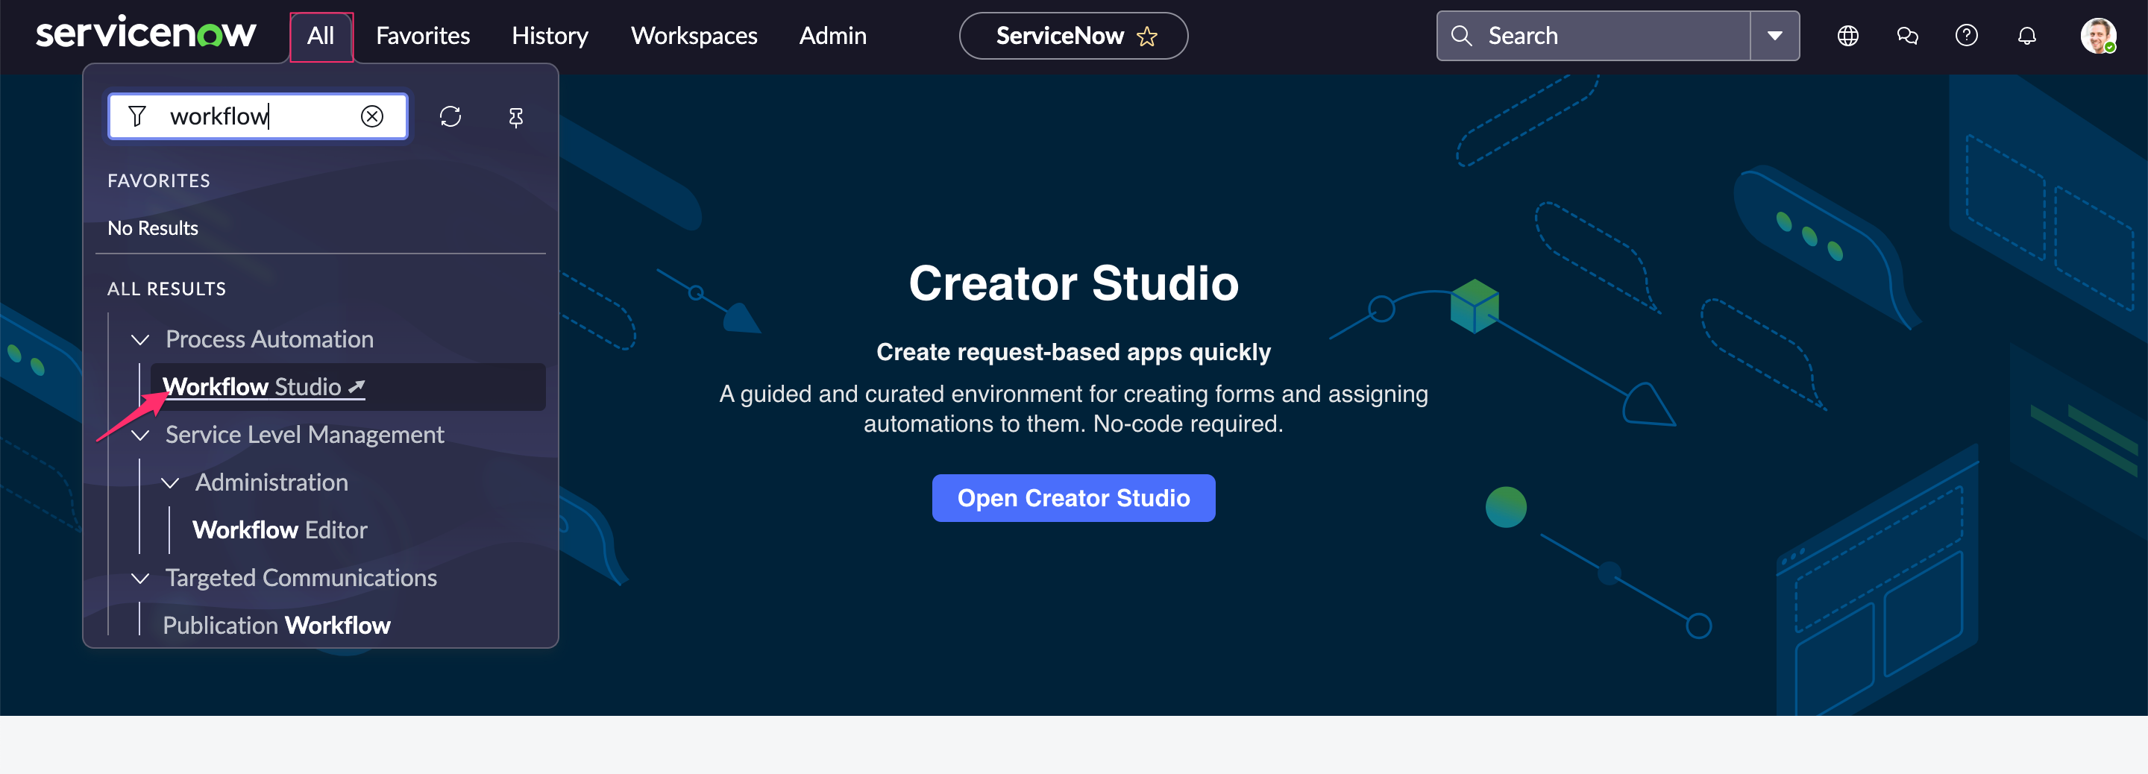Open the user profile avatar menu

[2100, 35]
